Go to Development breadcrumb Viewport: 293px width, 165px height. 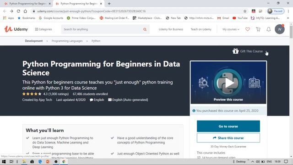[x=34, y=41]
